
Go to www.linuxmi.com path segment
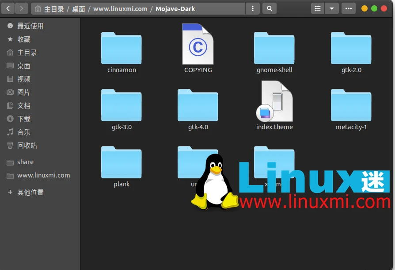point(120,9)
